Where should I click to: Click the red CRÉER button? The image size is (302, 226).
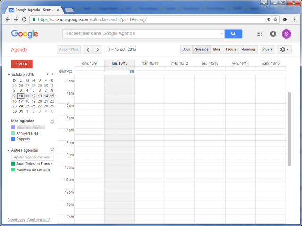(22, 64)
